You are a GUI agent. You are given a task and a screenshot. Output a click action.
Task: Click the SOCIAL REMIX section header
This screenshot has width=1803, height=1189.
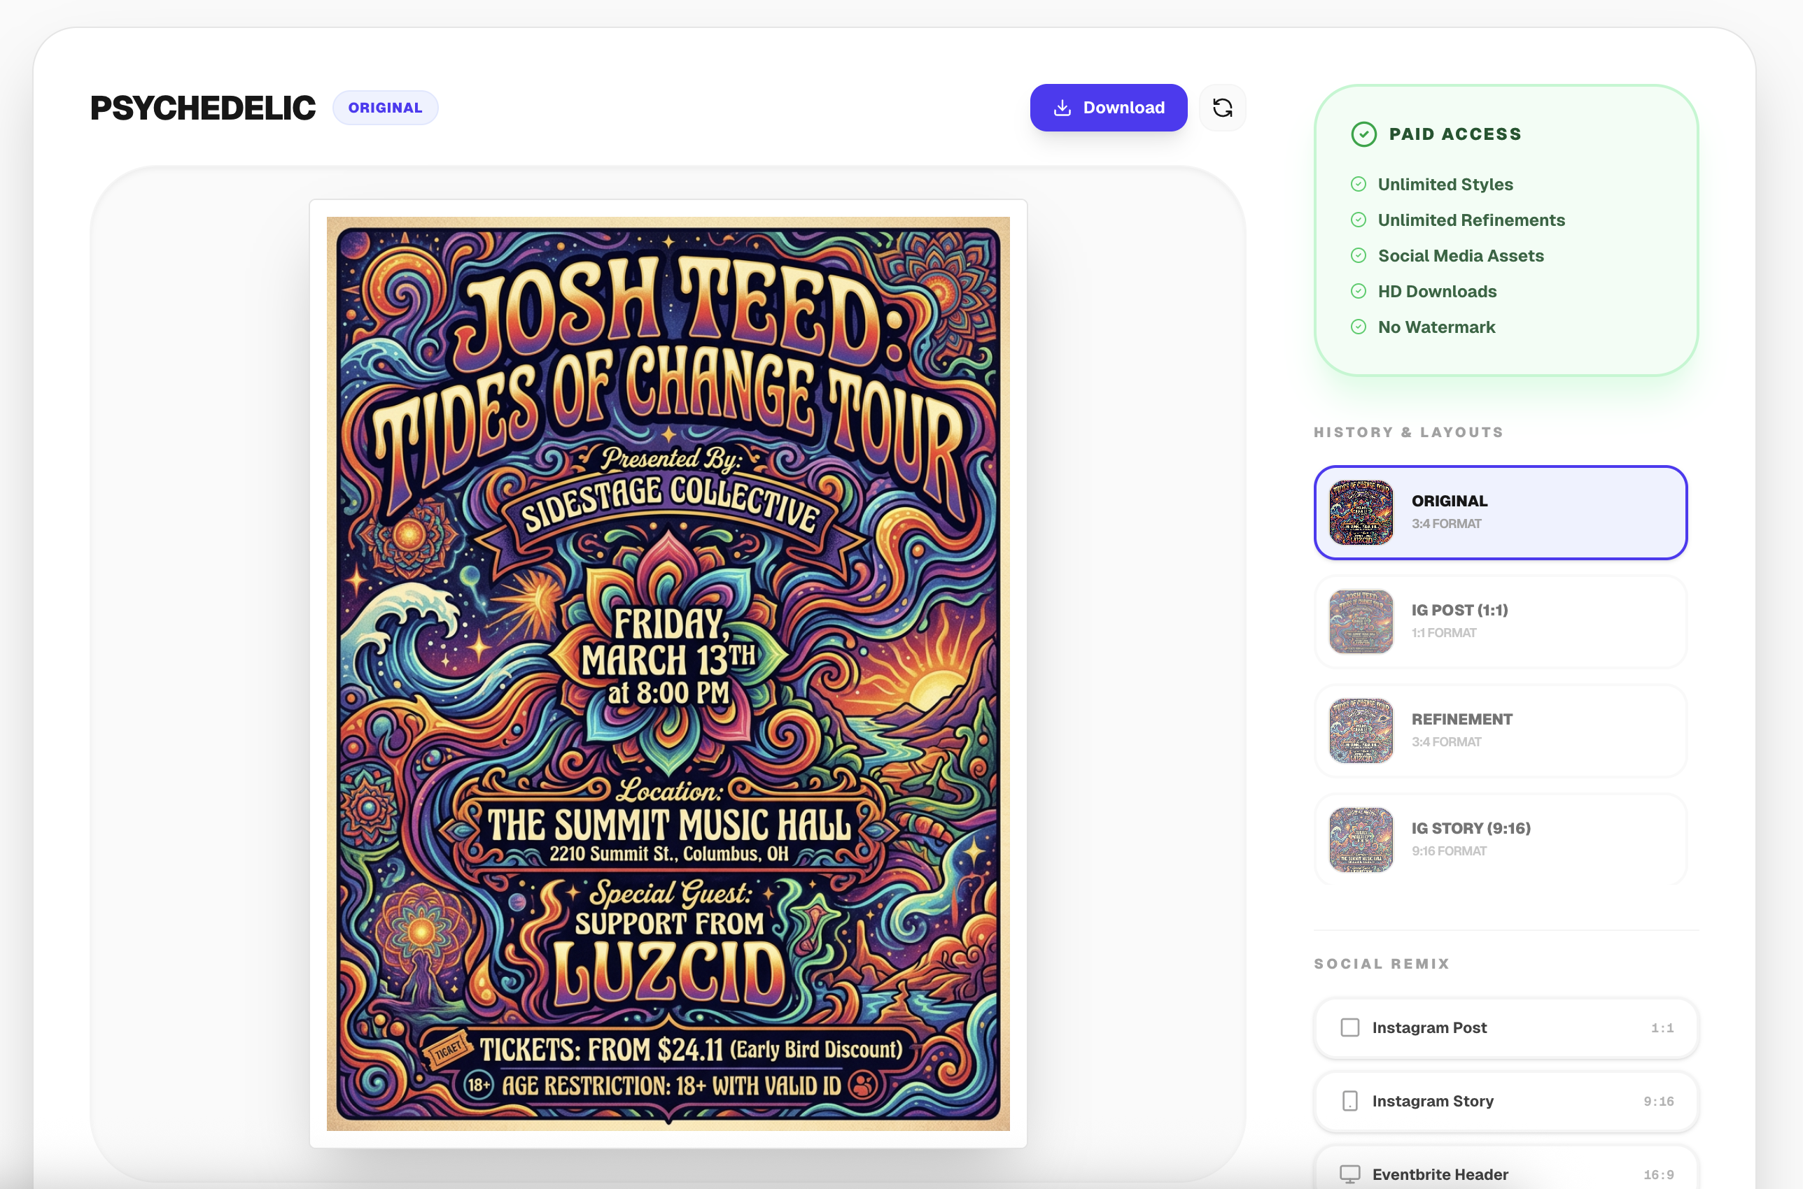pos(1382,964)
